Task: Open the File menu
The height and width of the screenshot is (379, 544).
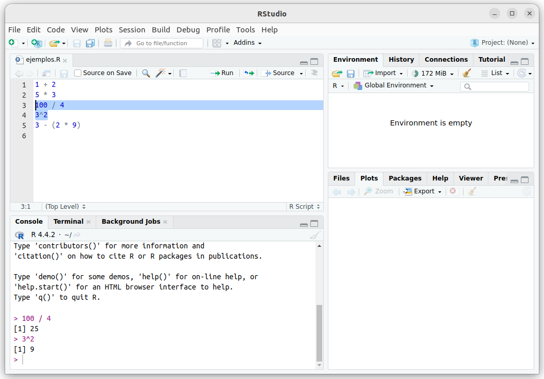Action: [14, 30]
